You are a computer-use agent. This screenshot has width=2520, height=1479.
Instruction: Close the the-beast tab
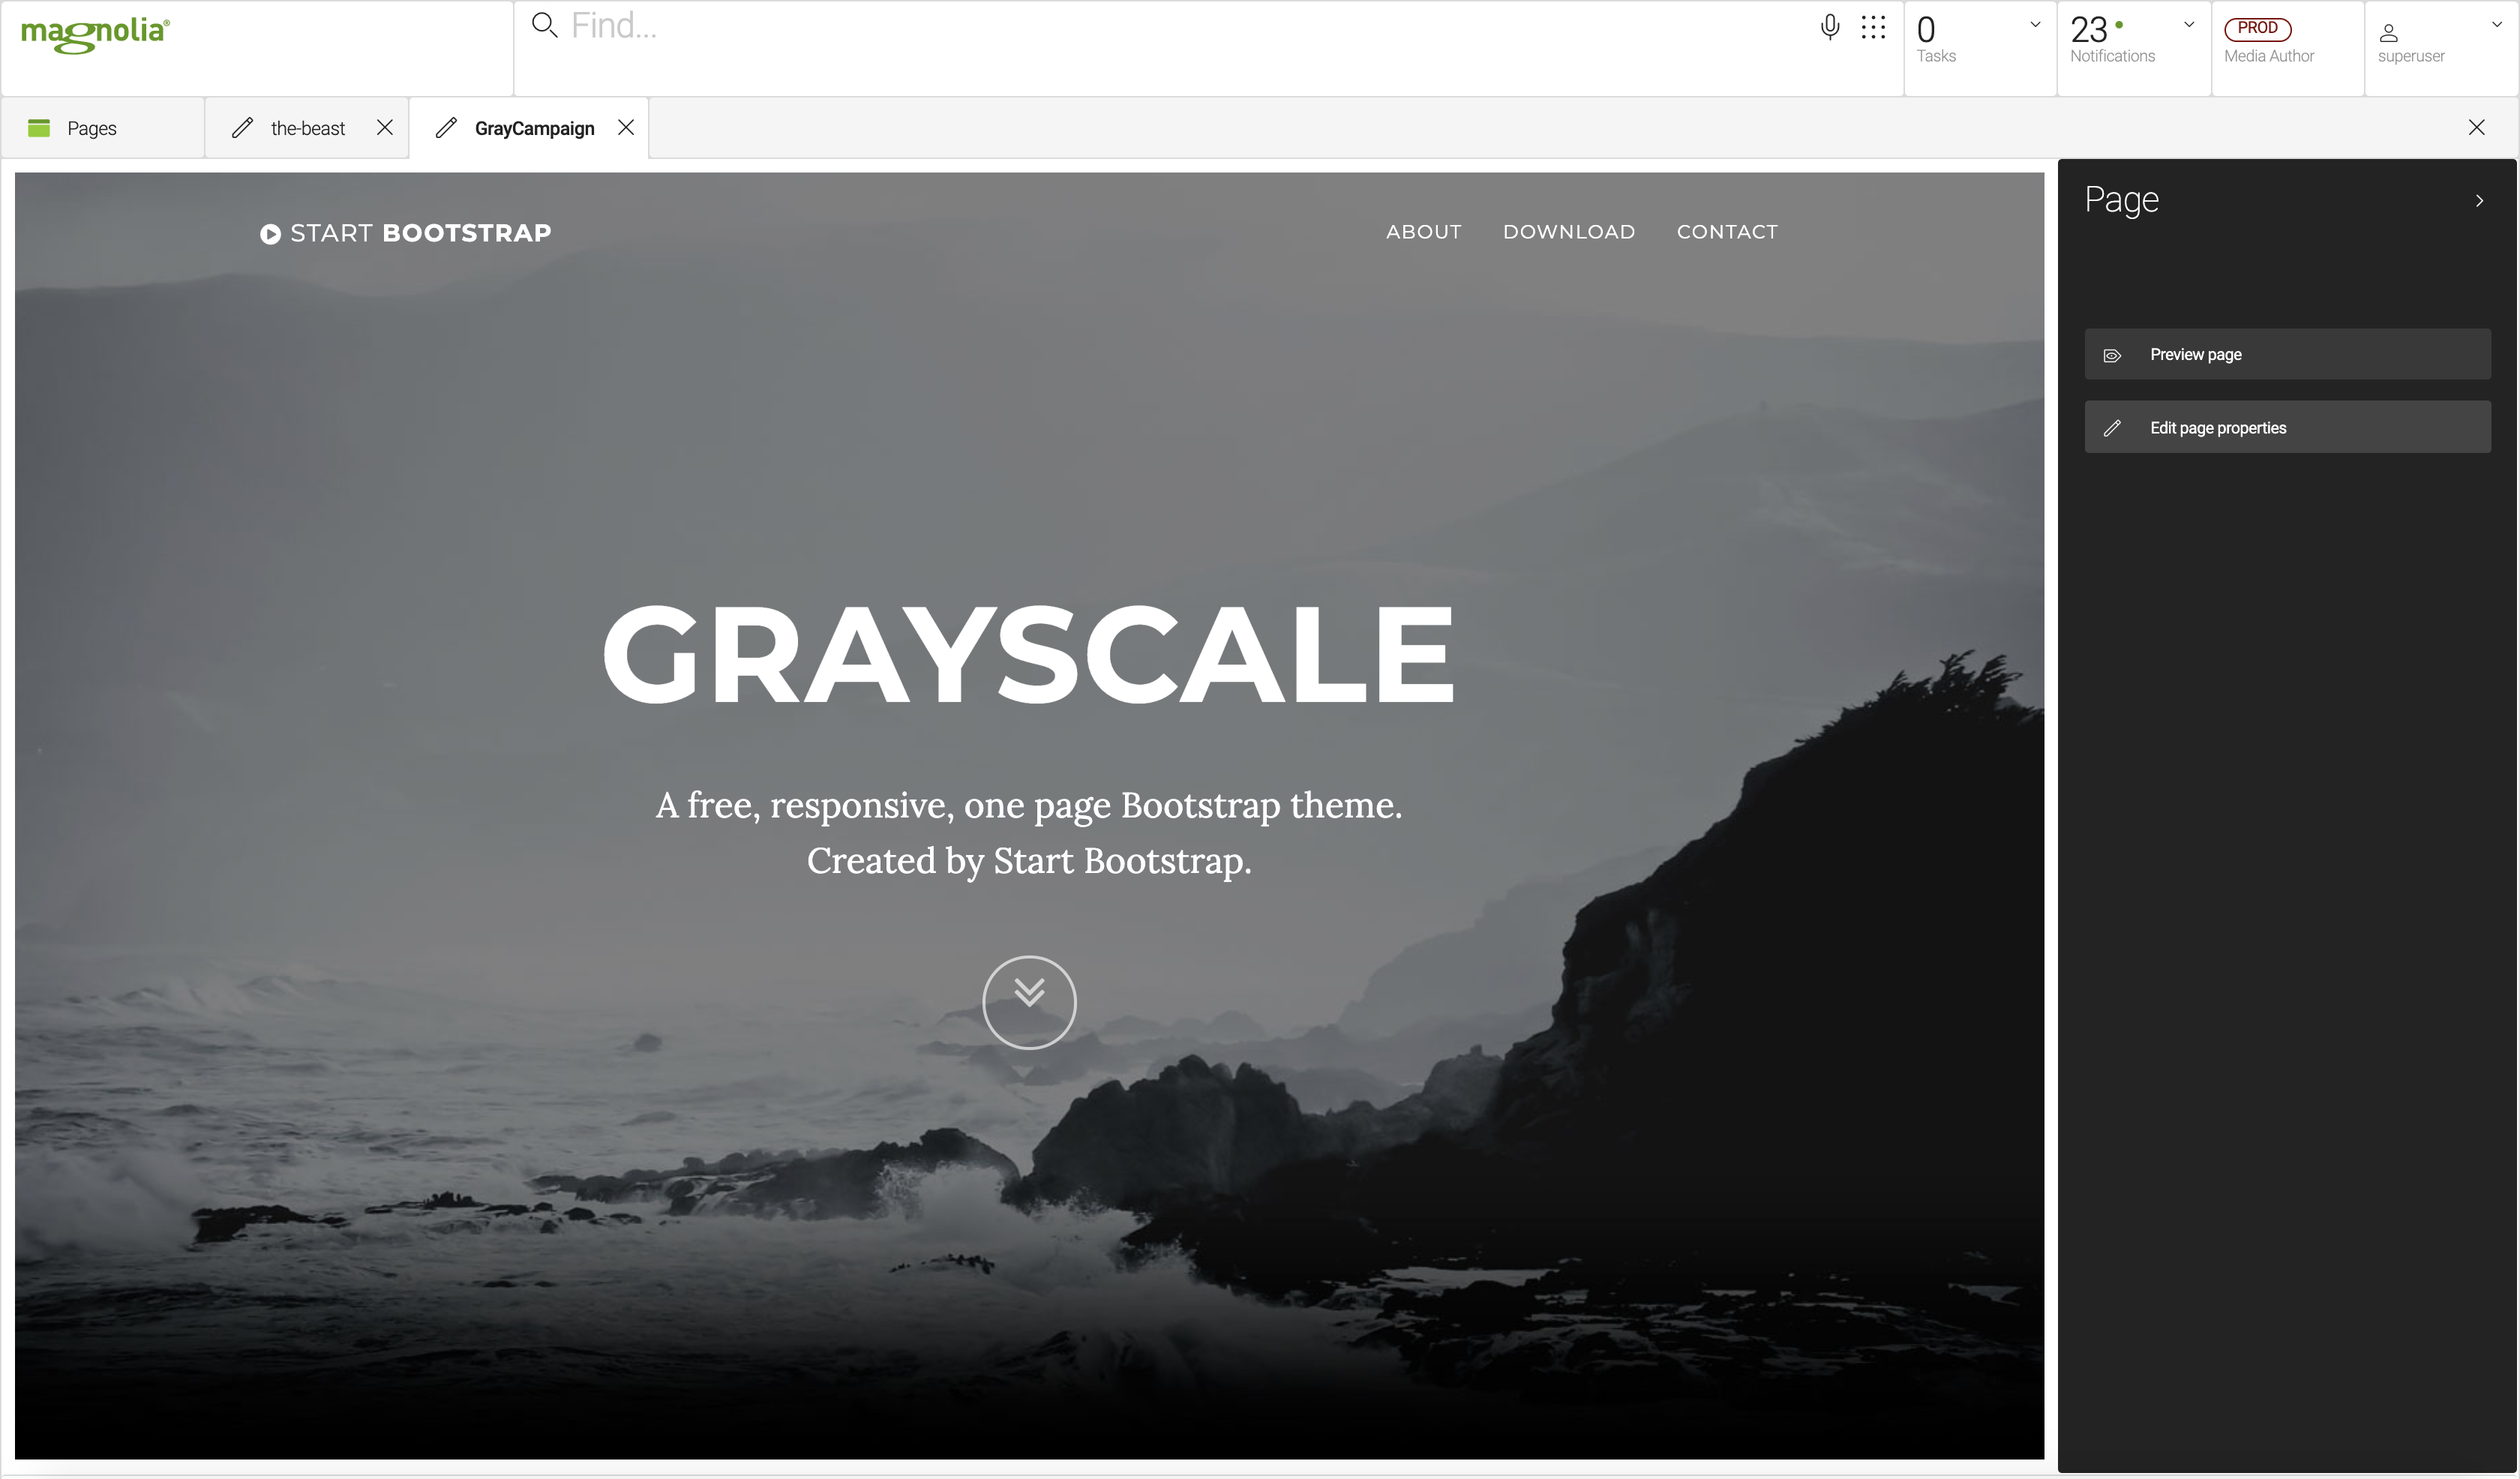click(385, 128)
